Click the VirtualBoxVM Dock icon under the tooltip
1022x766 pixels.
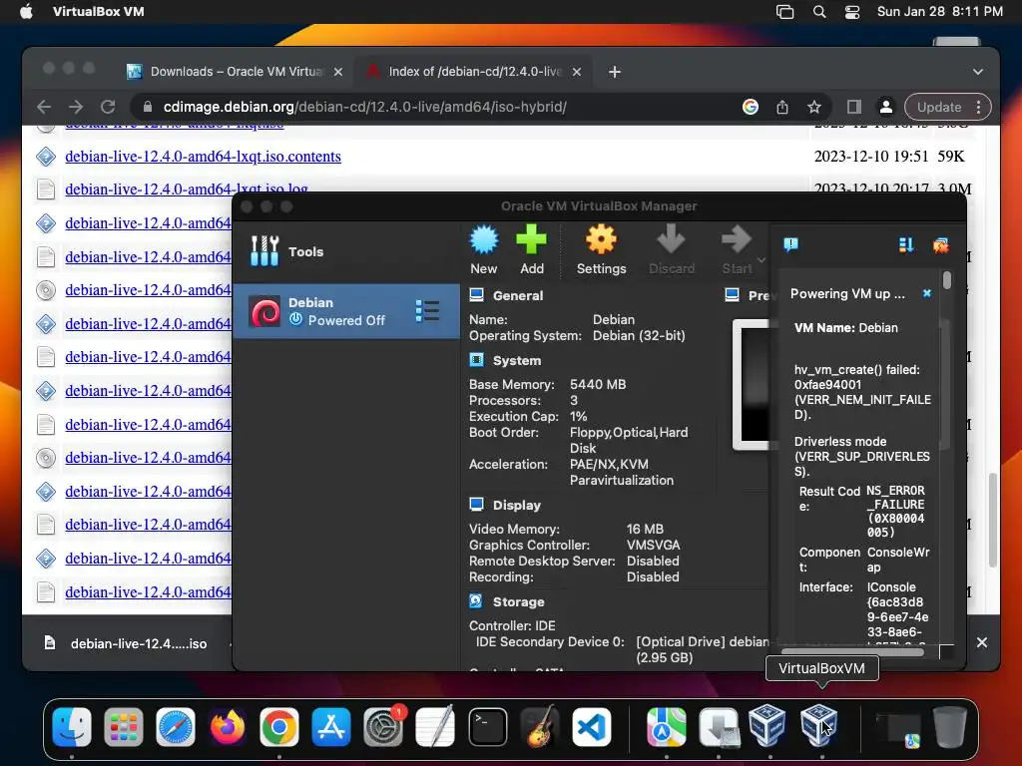pos(818,726)
